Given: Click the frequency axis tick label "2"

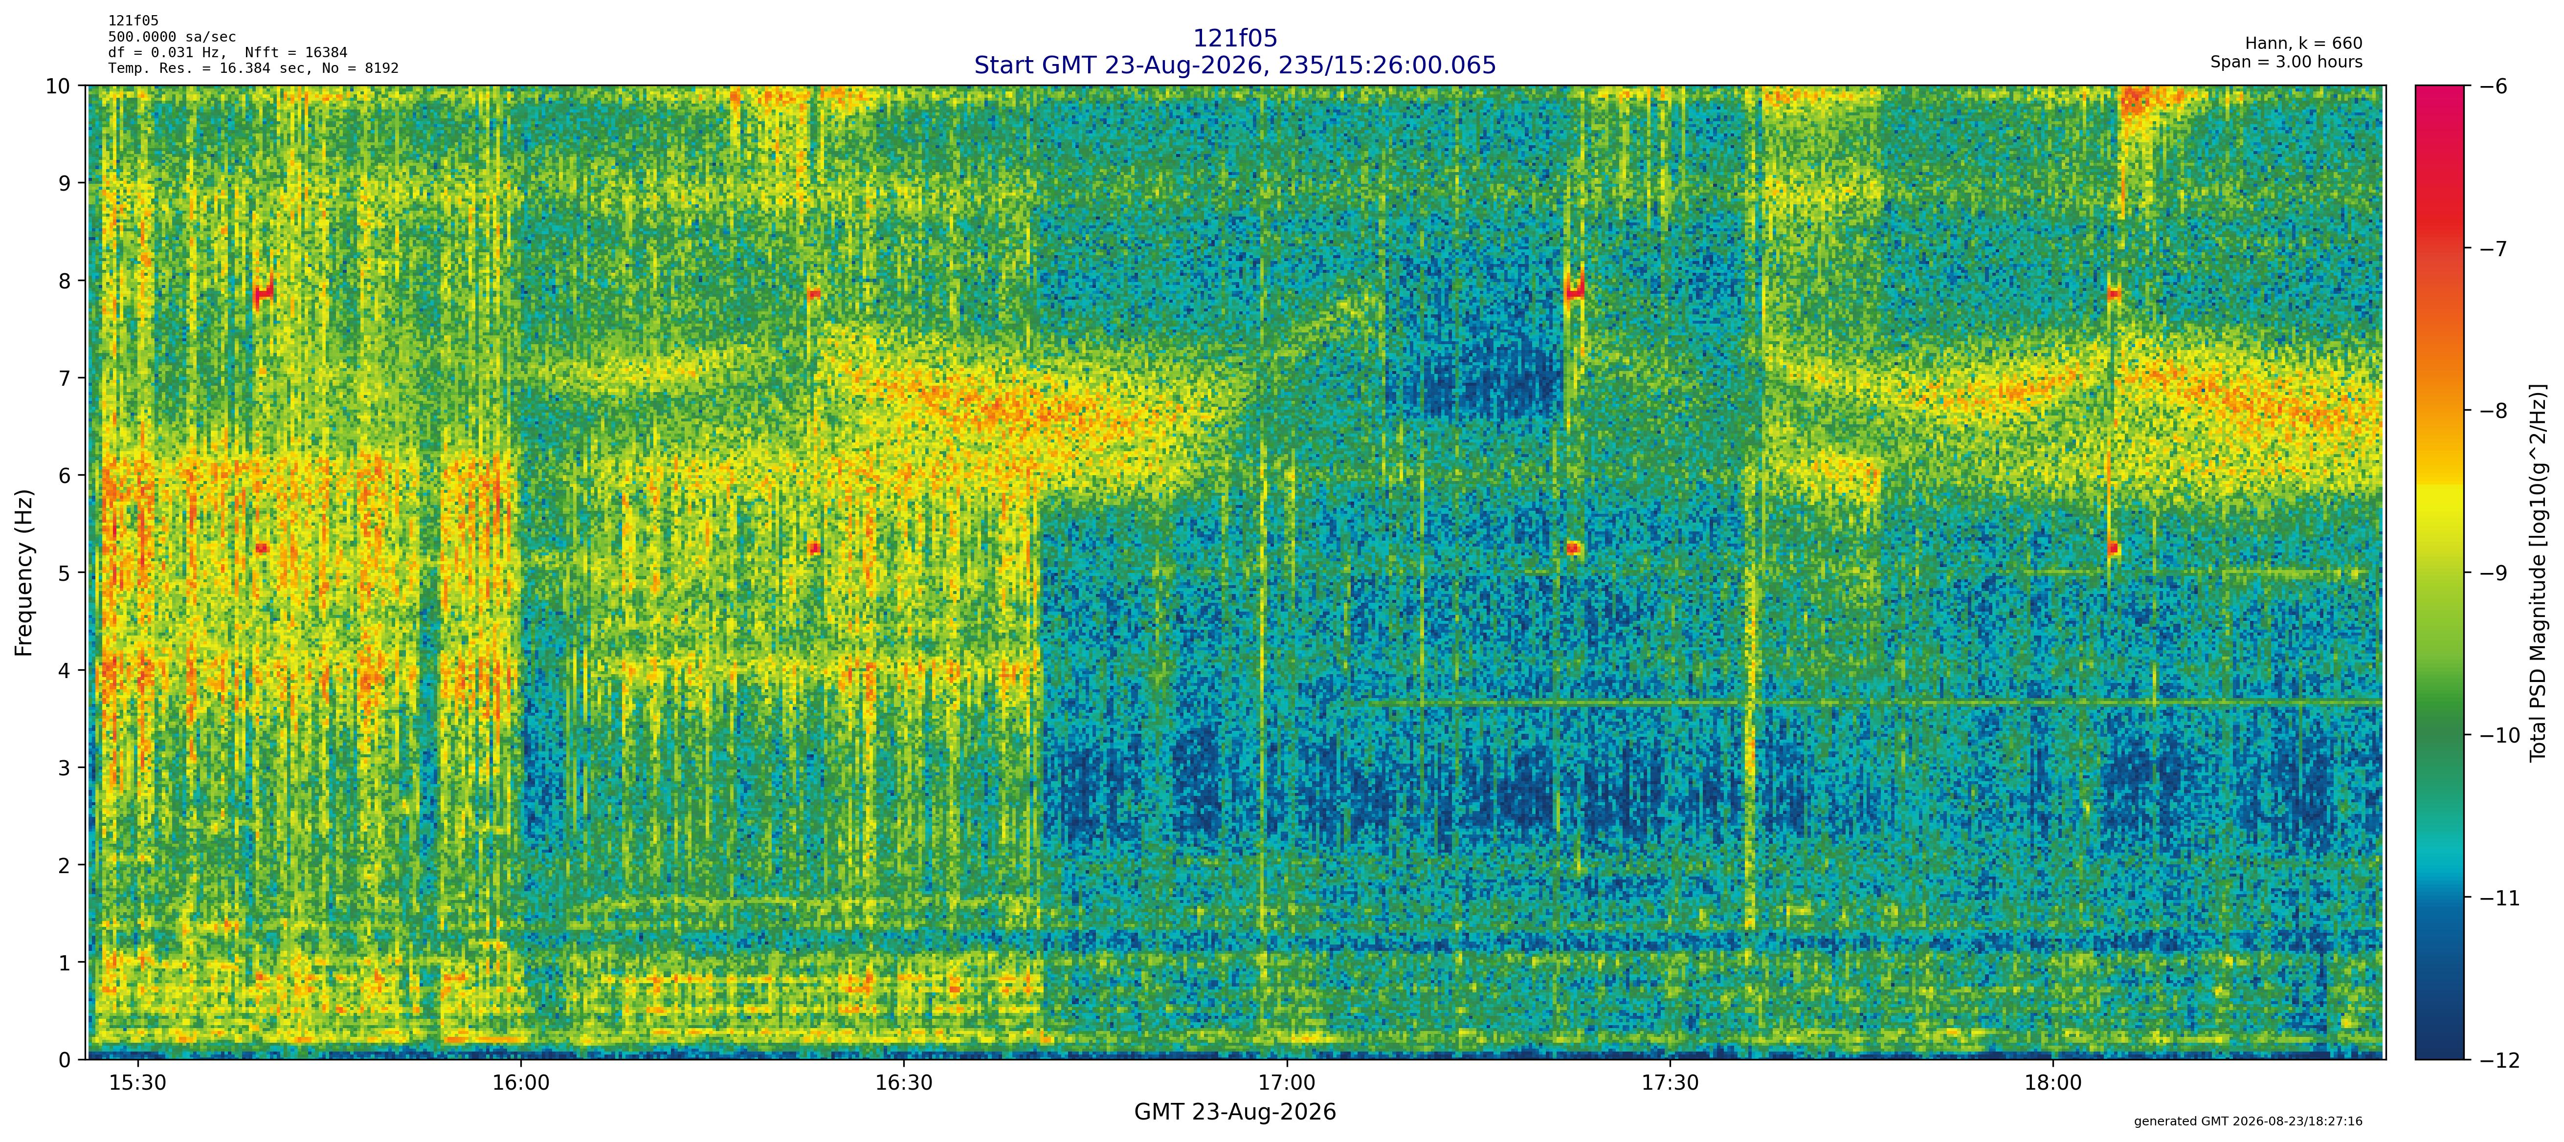Looking at the screenshot, I should [65, 865].
